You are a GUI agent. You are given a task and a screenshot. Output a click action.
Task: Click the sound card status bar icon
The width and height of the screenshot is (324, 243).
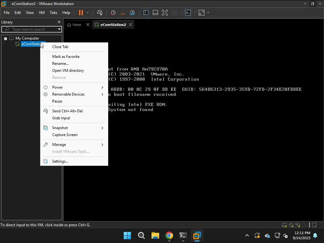pyautogui.click(x=305, y=225)
